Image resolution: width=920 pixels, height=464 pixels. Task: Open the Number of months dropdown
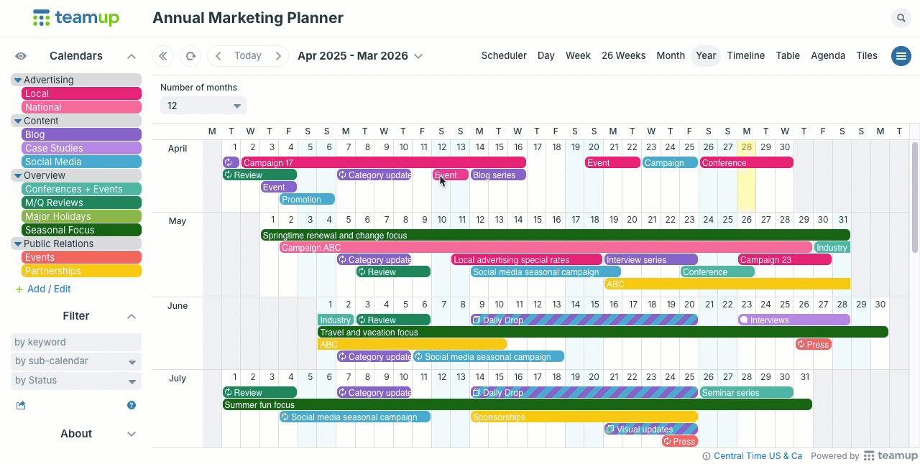click(x=203, y=106)
